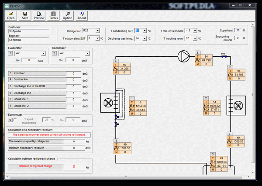Viewport: 262px width, 186px height.
Task: Click the horizontal scrollbar at the bottom
Action: (126, 176)
